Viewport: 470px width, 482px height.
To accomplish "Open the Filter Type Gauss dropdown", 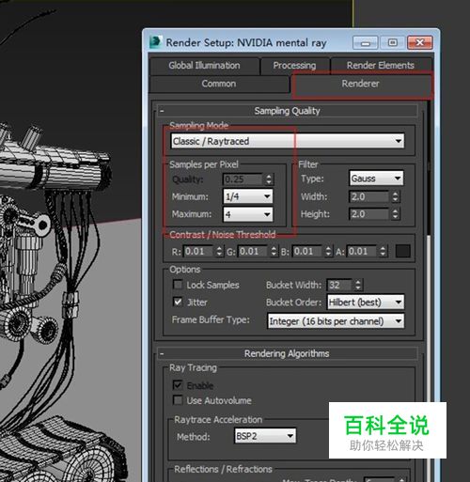I will pos(376,179).
